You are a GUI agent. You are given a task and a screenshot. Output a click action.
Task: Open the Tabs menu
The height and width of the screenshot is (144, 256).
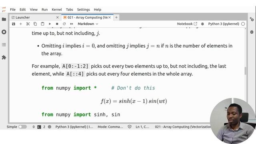(x=69, y=10)
